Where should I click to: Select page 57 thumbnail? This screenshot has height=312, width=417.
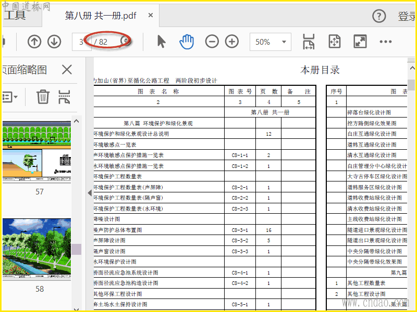point(36,152)
